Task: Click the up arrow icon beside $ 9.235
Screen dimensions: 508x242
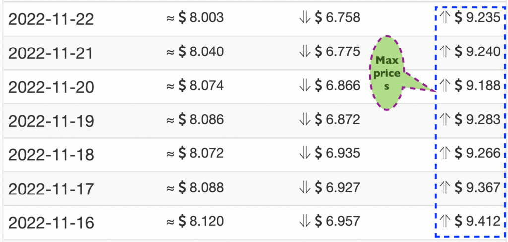Action: [x=445, y=18]
